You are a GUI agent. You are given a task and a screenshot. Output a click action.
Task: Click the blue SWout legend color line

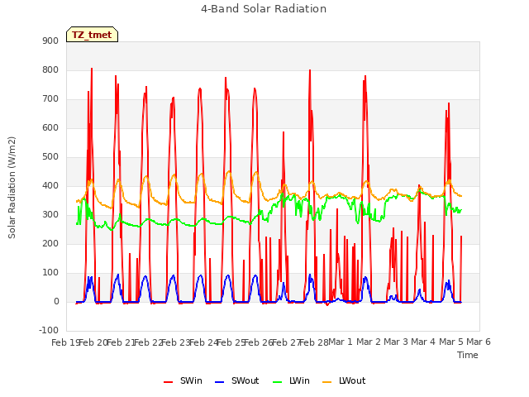(x=219, y=382)
